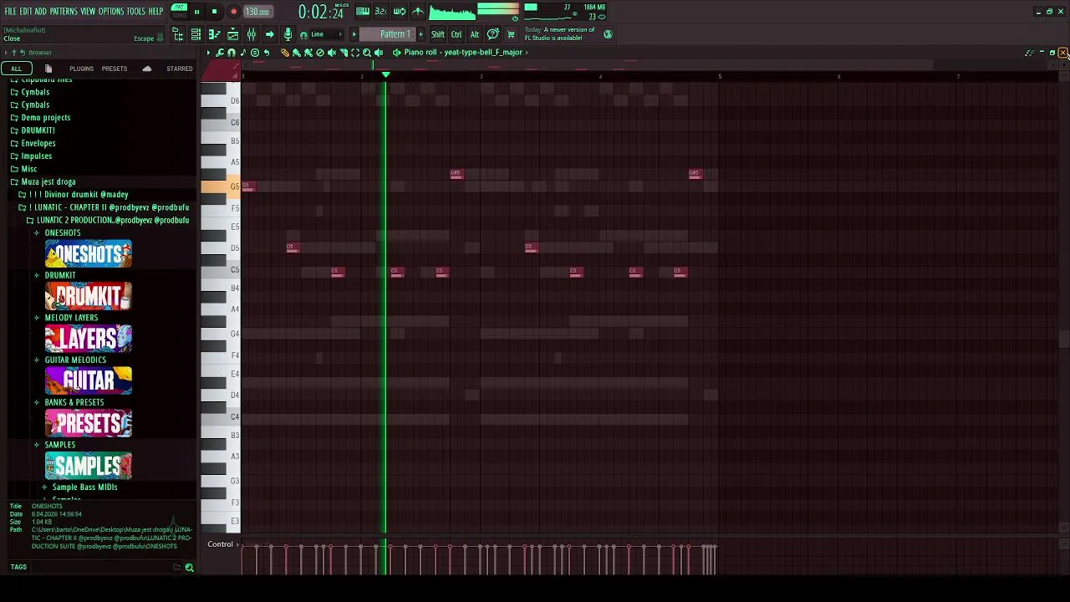Click the online news globe icon
Viewport: 1070px width, 602px height.
608,34
